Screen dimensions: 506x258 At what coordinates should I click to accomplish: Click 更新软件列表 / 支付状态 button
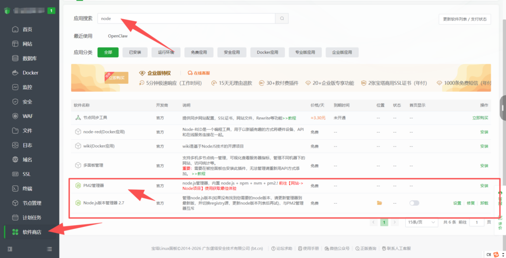click(x=464, y=19)
